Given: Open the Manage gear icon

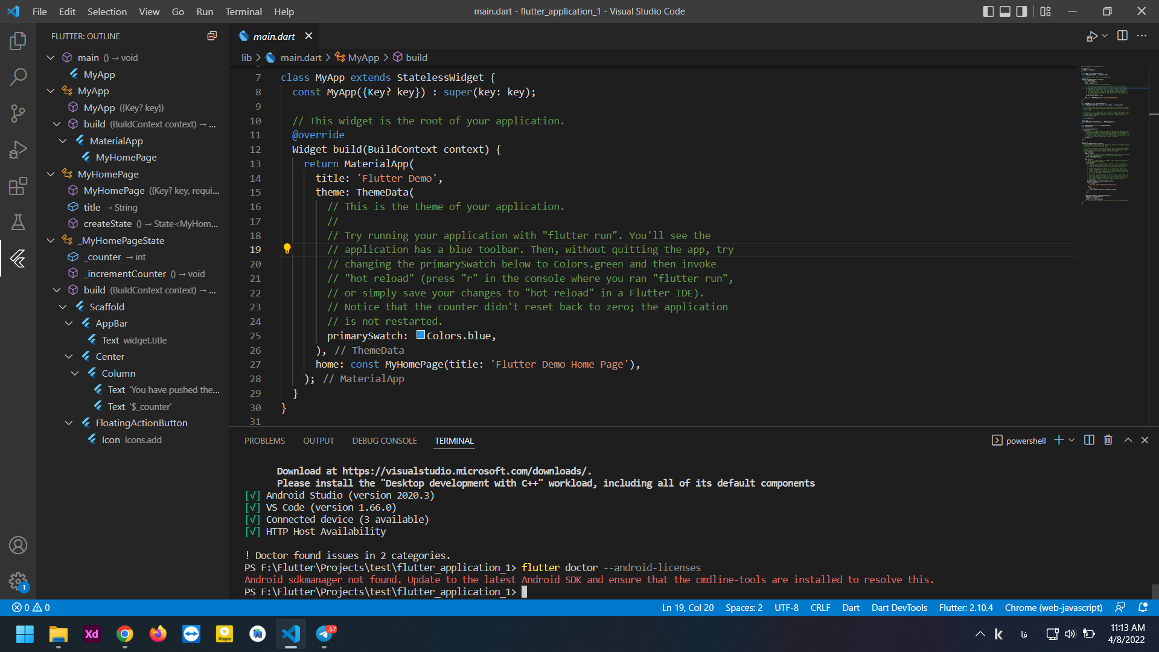Looking at the screenshot, I should (18, 581).
